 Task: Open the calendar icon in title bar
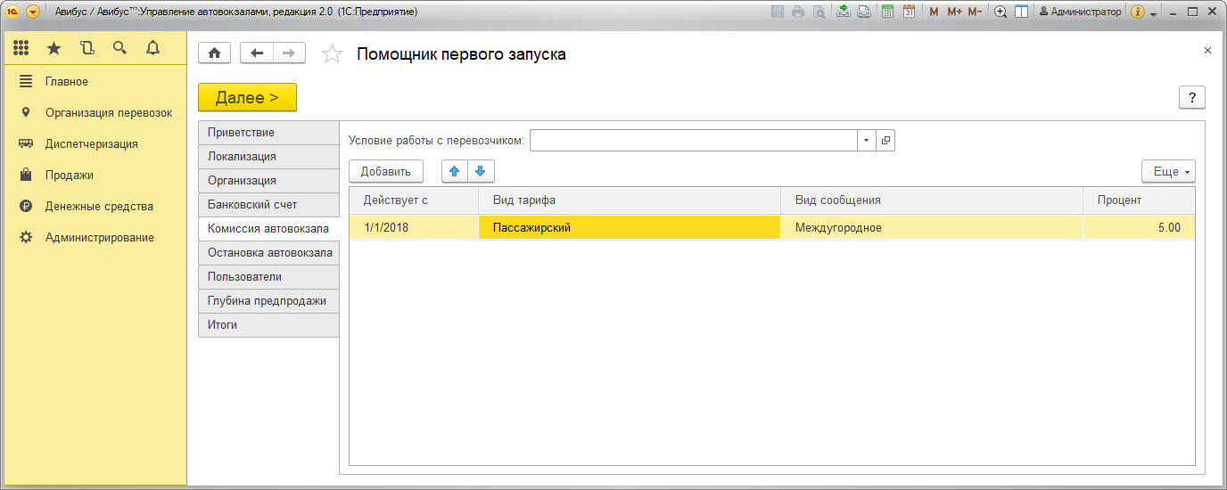pos(909,12)
